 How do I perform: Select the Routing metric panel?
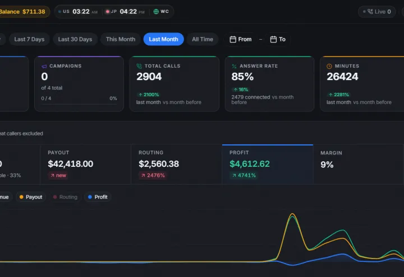pos(177,164)
